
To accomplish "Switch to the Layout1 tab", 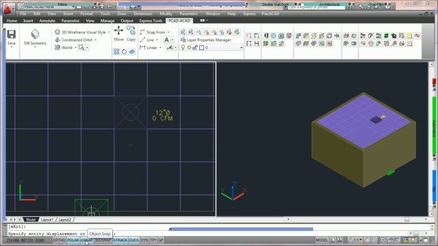I will (47, 220).
